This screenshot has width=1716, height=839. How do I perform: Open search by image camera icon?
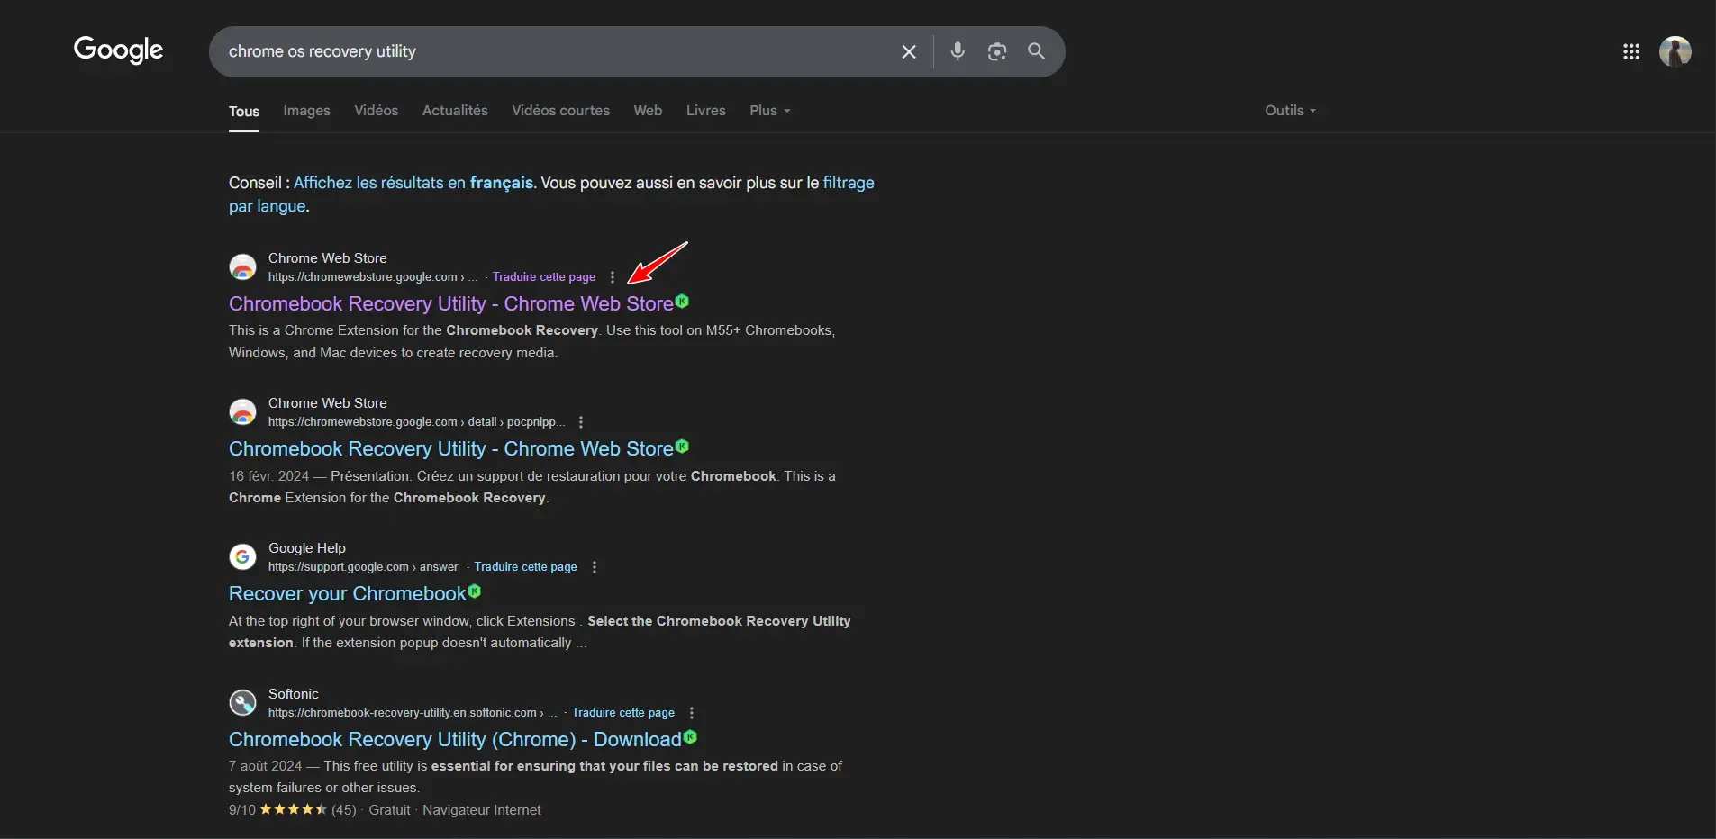[996, 52]
